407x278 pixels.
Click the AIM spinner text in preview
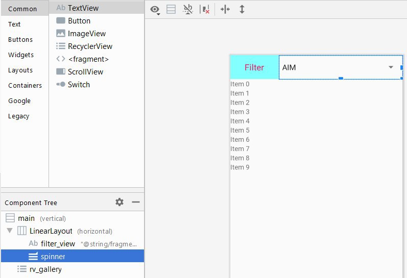point(289,67)
